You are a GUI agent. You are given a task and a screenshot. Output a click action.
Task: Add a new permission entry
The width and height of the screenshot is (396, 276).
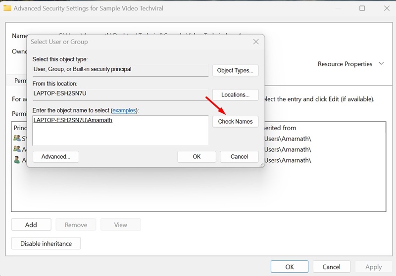pos(31,225)
